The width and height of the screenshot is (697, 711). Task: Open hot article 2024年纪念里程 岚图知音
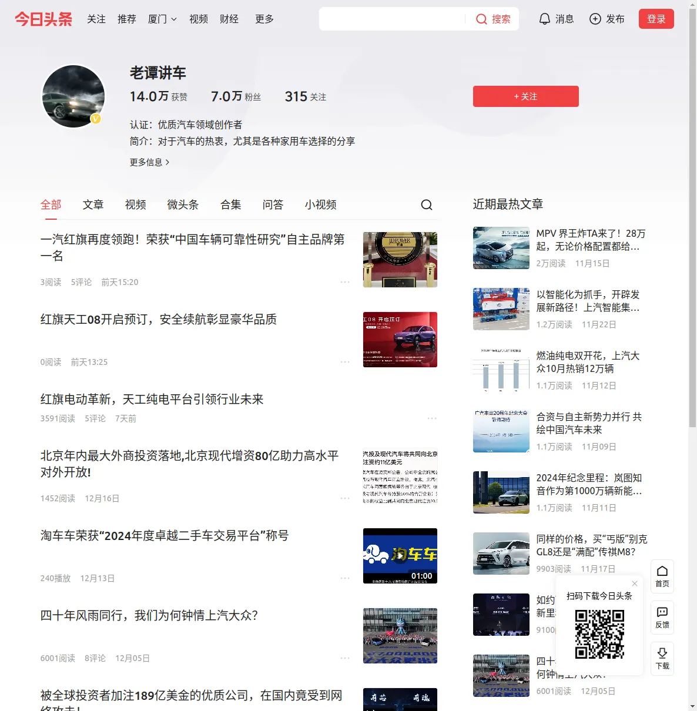click(589, 484)
